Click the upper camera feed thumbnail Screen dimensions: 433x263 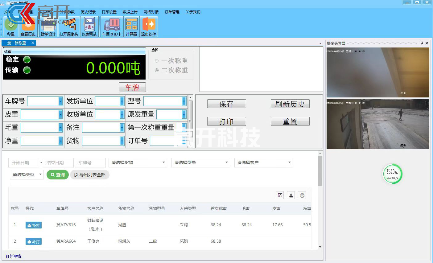click(x=378, y=72)
